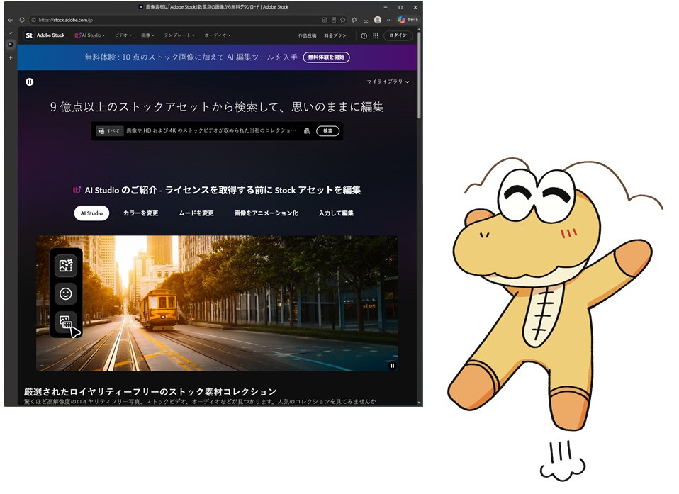Click the visual search camera icon
679x494 pixels.
tap(307, 130)
